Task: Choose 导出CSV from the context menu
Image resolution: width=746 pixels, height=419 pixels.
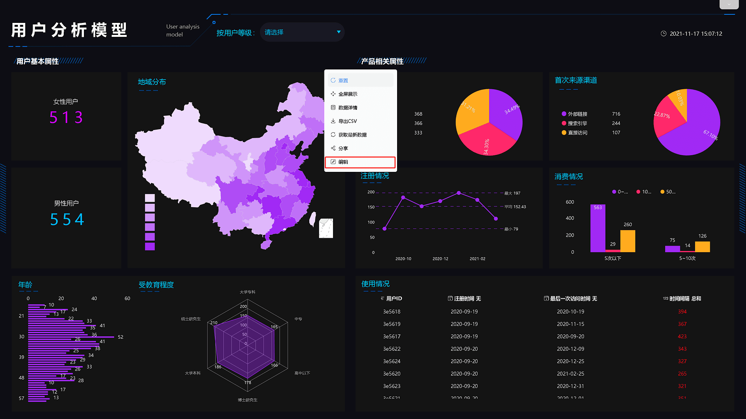Action: click(360, 121)
